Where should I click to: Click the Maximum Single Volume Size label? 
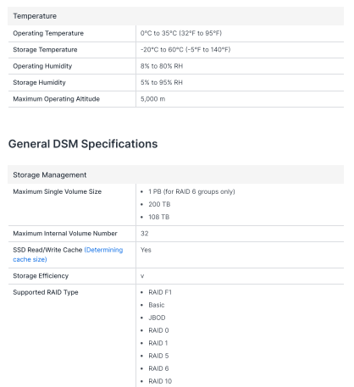coord(58,191)
